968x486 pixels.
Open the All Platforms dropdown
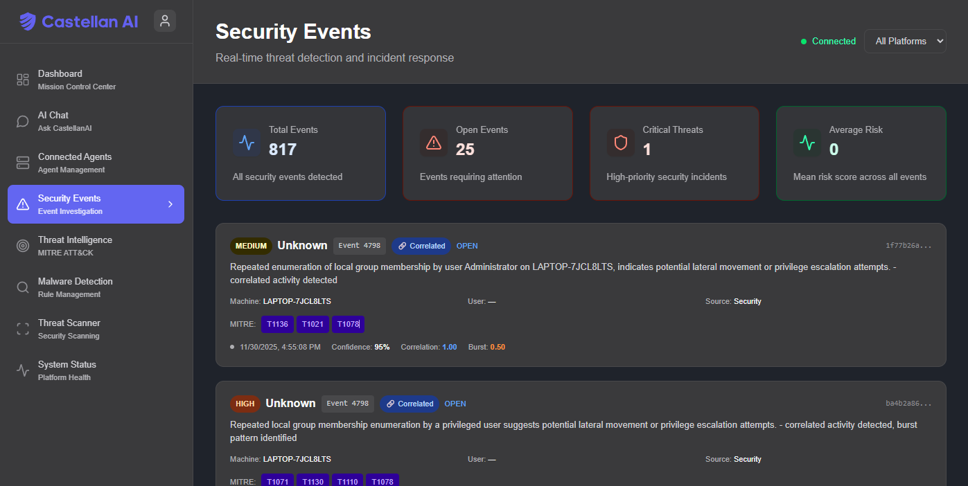point(905,41)
